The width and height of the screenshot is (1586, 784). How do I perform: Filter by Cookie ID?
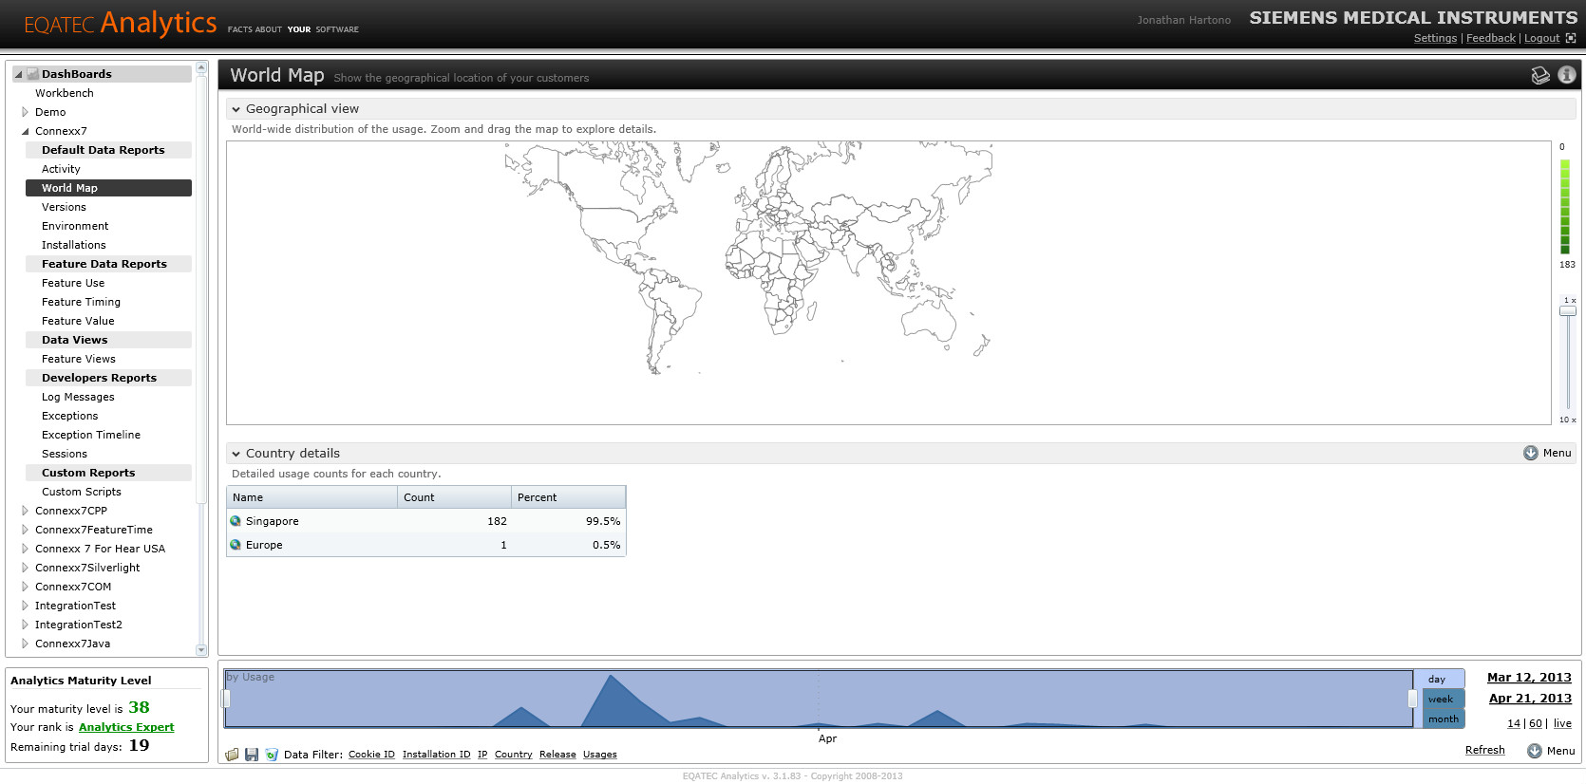[x=371, y=755]
